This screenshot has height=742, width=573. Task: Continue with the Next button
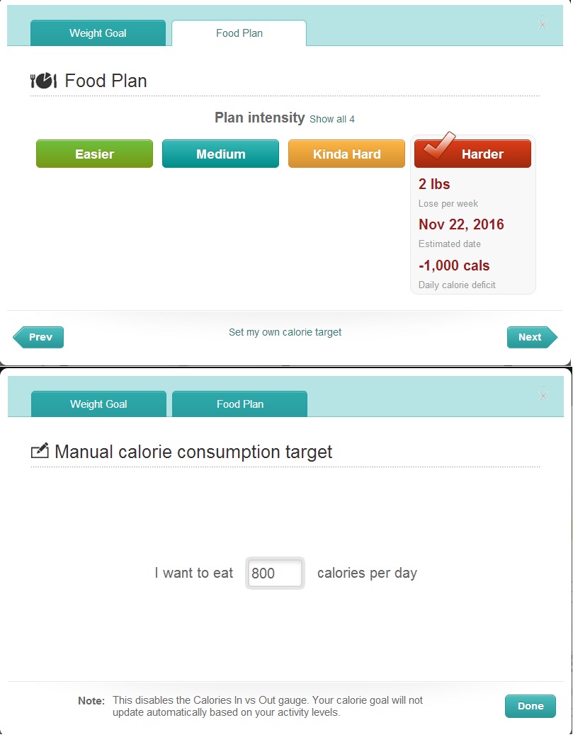click(533, 338)
